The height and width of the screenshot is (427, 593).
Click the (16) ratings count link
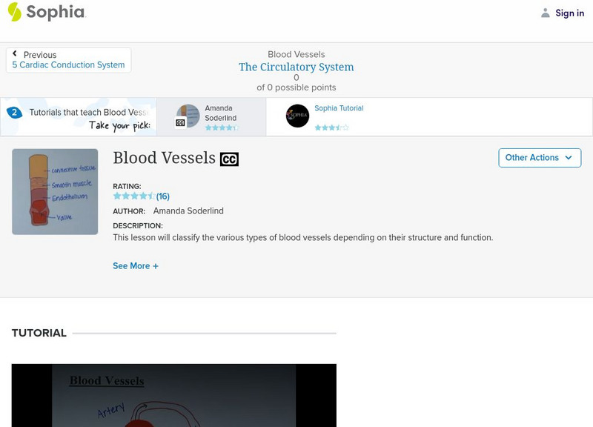coord(162,197)
